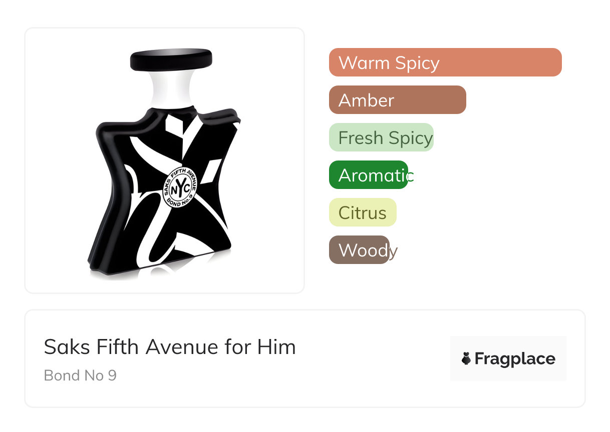Select the Fresh Spicy accord bar
The height and width of the screenshot is (432, 610).
click(x=381, y=137)
